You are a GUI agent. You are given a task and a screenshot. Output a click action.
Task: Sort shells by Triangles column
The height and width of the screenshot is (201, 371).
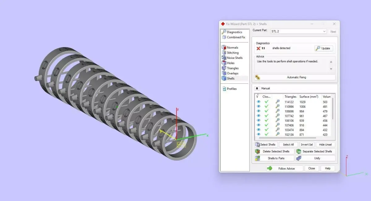coord(290,97)
